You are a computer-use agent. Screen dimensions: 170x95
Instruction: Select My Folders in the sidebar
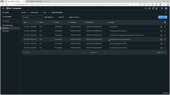click(x=7, y=17)
